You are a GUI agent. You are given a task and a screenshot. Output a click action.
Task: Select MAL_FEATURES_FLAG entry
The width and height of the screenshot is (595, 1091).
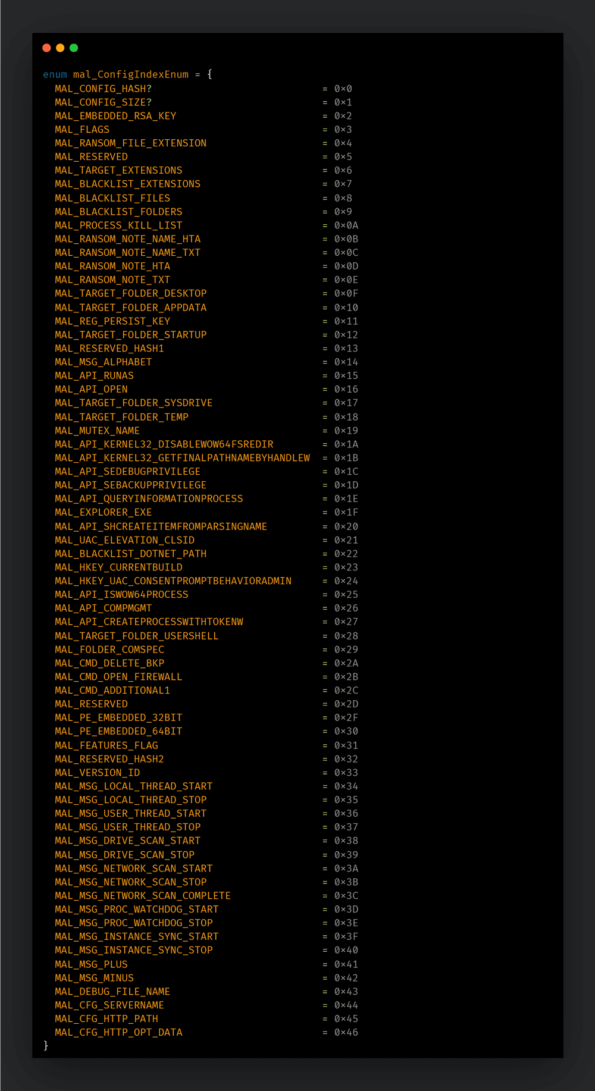[x=107, y=745]
